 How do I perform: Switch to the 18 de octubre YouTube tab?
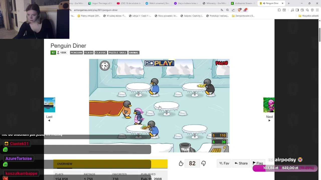point(129,3)
